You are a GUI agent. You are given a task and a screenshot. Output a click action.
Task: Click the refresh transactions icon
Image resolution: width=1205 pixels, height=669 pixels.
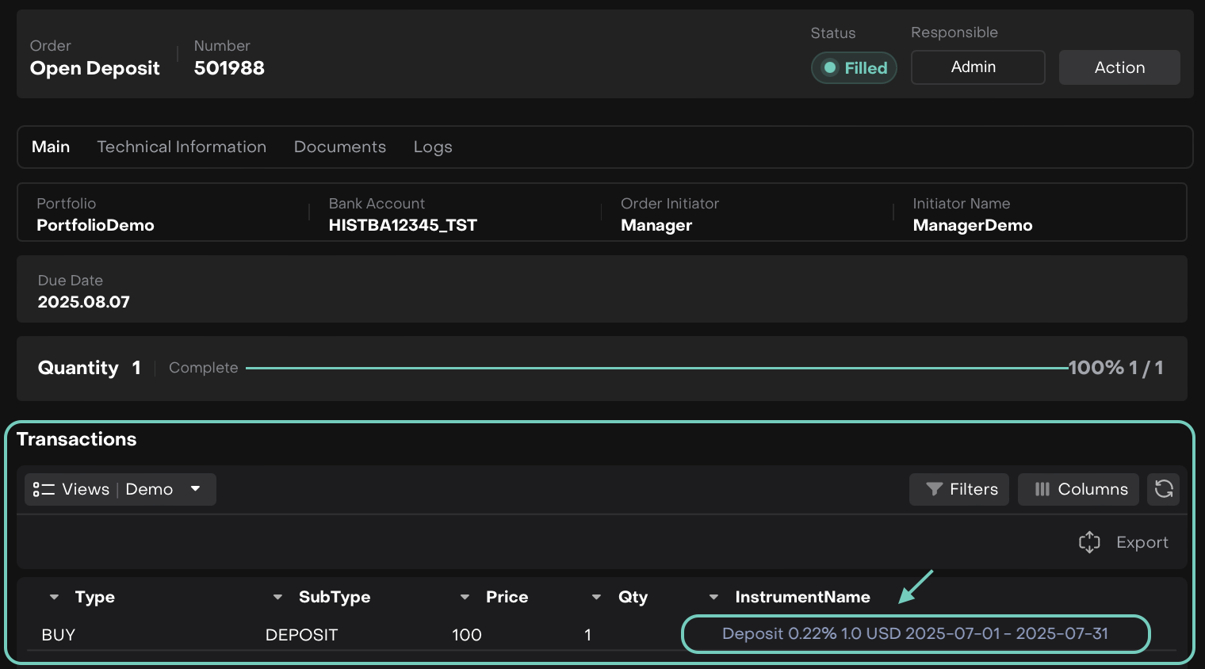[x=1163, y=489]
